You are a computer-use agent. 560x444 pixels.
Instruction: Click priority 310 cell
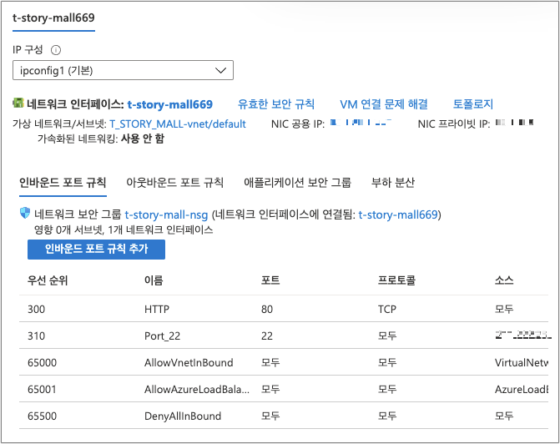click(x=37, y=336)
